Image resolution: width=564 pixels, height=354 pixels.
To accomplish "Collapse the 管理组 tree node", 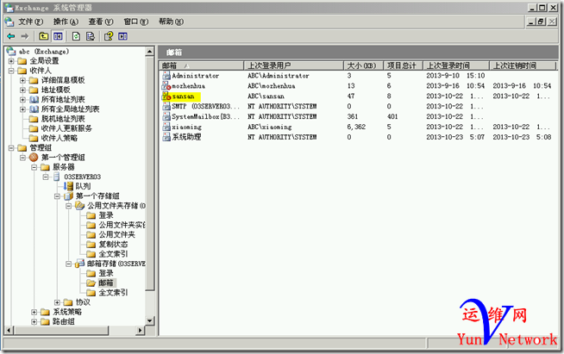I will pyautogui.click(x=11, y=148).
